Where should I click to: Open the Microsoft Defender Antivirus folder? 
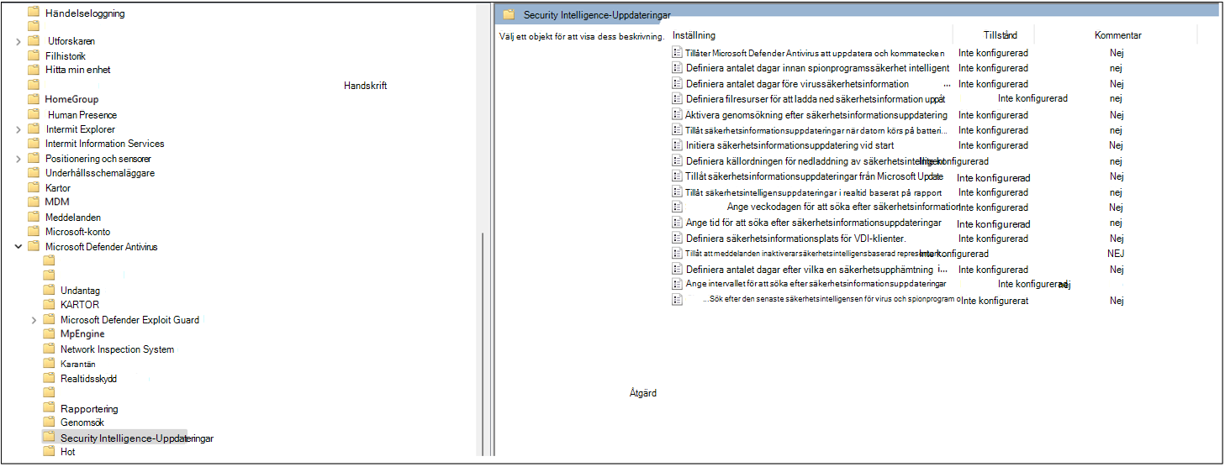click(x=101, y=247)
